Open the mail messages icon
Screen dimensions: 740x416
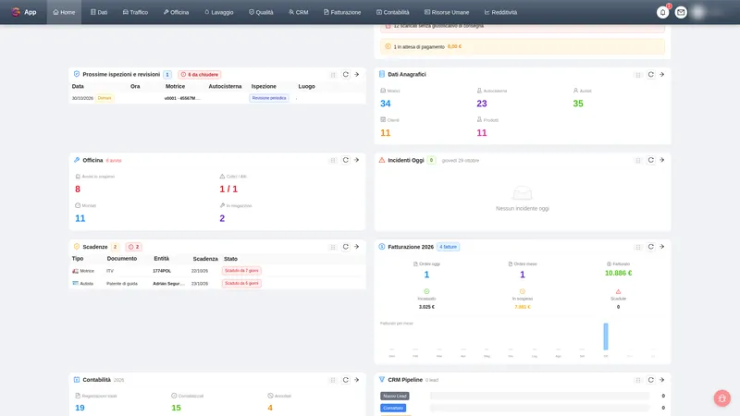[x=681, y=12]
